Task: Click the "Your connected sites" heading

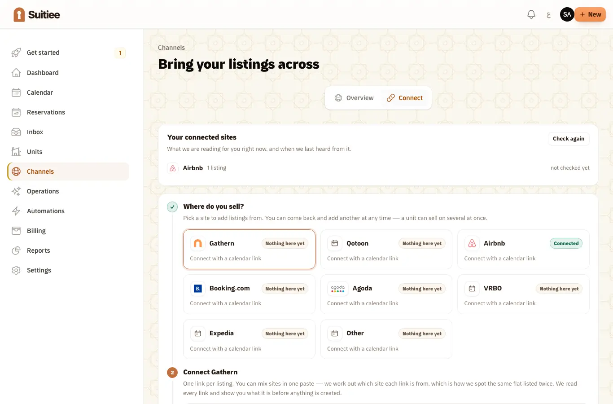Action: [202, 137]
